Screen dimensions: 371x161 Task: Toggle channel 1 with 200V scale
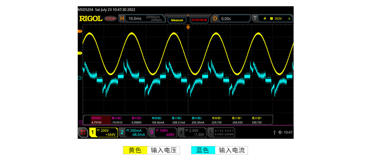pyautogui.click(x=103, y=133)
